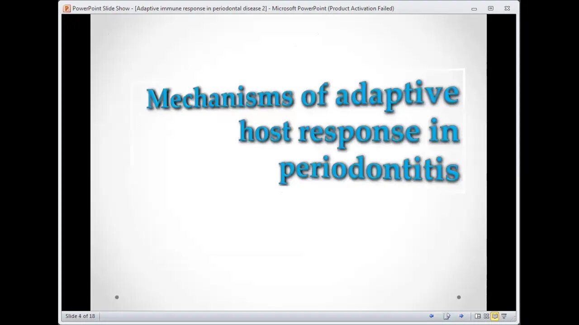Switch to Normal view
Screen dimensions: 579x325
[x=478, y=316]
